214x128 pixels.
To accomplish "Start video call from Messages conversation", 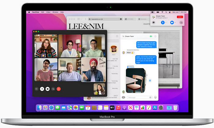I will pyautogui.click(x=151, y=36).
